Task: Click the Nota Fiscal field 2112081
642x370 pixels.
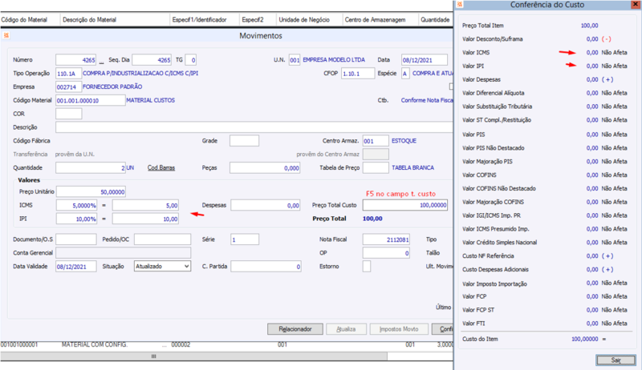Action: [386, 239]
